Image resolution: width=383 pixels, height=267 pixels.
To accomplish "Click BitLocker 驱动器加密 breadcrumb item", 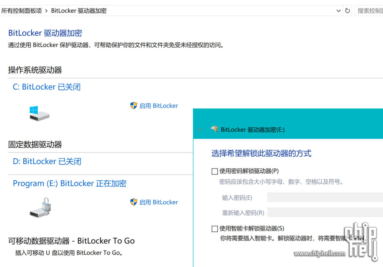I will pos(79,11).
